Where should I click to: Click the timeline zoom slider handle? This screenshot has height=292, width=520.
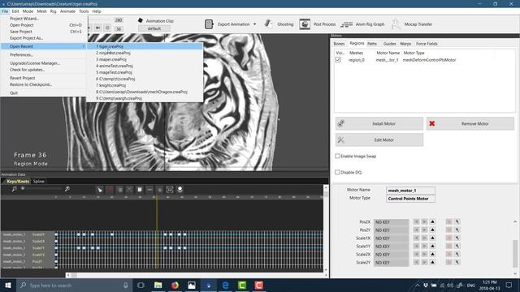click(x=23, y=188)
